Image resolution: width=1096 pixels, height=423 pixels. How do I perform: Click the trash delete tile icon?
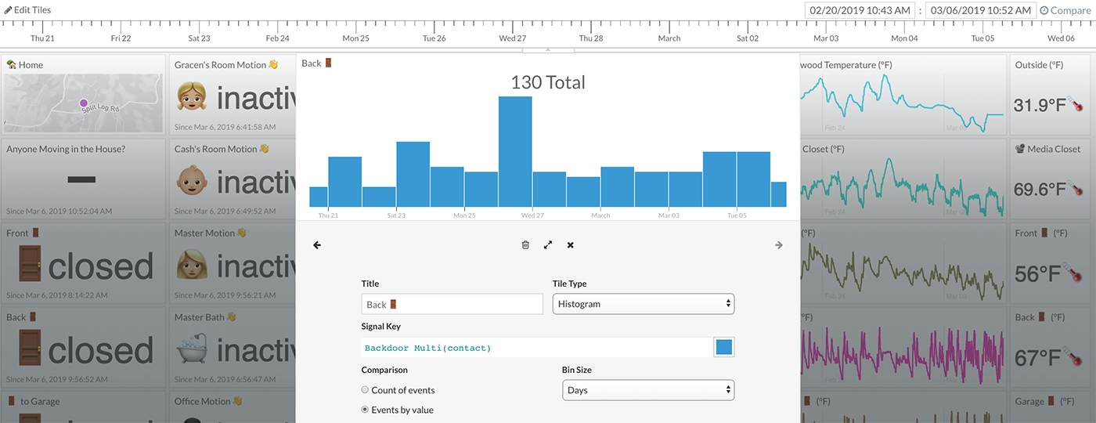click(525, 245)
